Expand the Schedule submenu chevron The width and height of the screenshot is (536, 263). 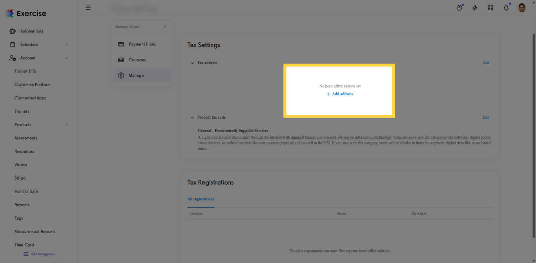pos(67,44)
